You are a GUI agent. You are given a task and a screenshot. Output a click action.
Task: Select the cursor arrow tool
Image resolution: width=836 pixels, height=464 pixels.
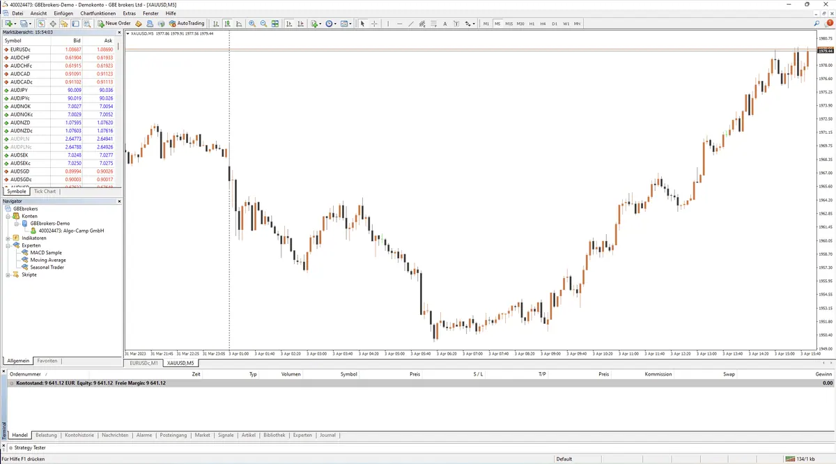[x=362, y=23]
